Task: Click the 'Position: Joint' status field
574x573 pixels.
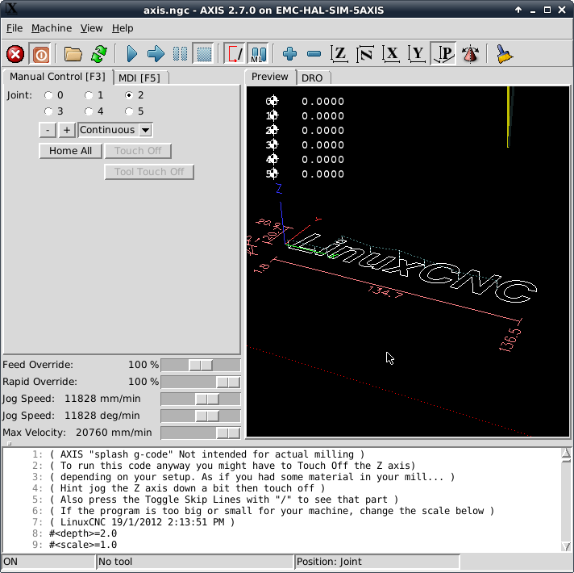Action: (377, 562)
